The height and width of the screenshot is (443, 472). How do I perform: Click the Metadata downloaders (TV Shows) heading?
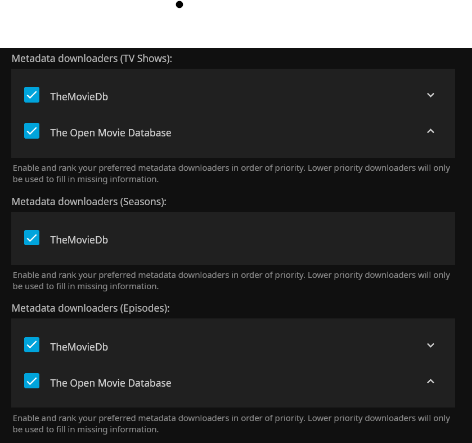[91, 59]
